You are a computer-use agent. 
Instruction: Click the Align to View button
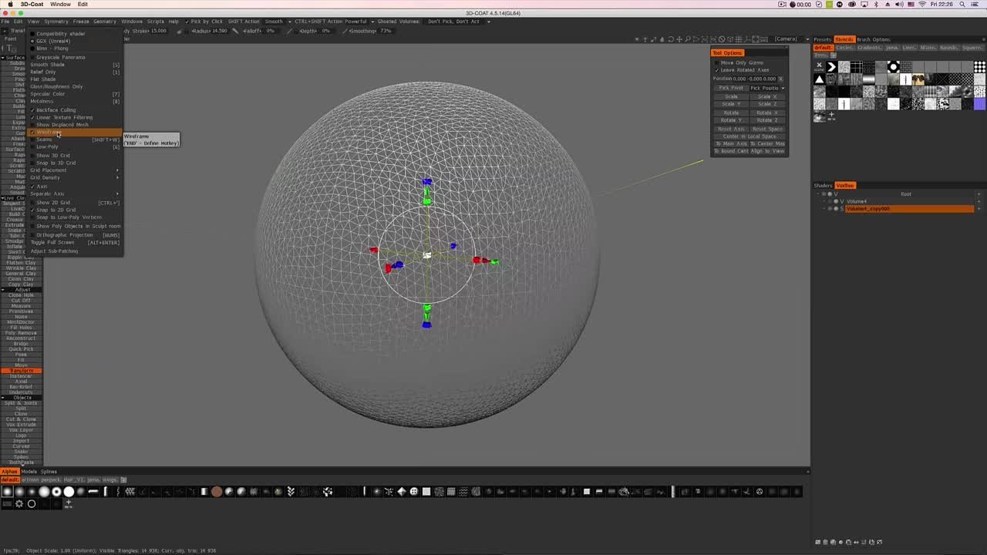[768, 151]
